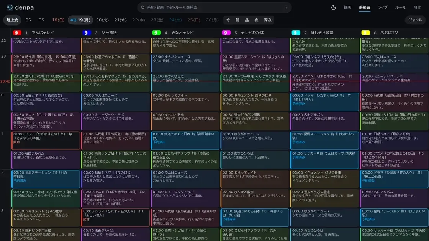Open 03:00 ドラマ「ひだまり荘の人々」#13 conflict program

point(115,218)
